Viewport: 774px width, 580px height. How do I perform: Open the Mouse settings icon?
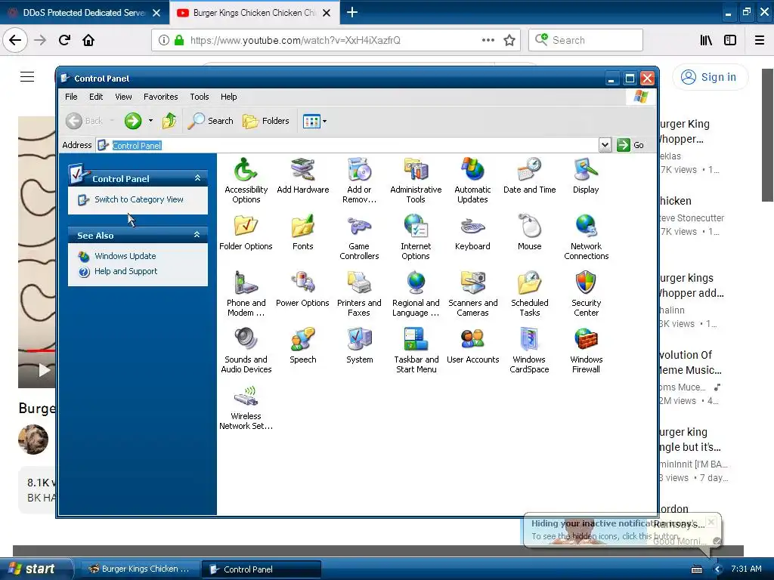point(530,233)
